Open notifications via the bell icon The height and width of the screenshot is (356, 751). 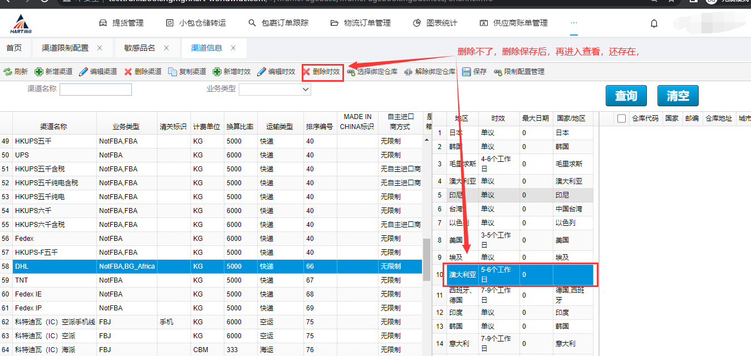click(654, 23)
